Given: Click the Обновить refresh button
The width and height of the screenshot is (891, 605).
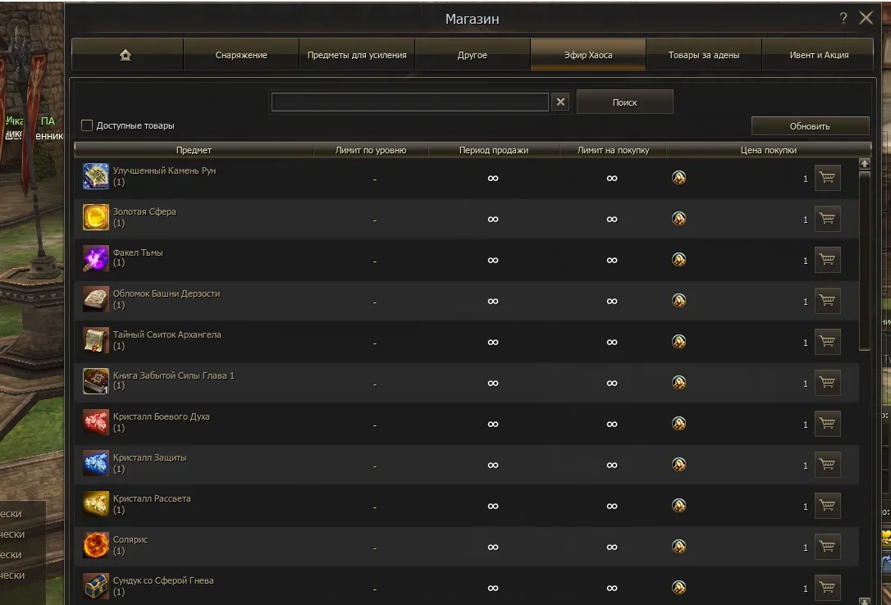Looking at the screenshot, I should point(810,126).
